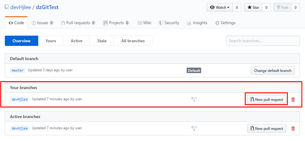
Task: Delete devHjlee branch under Active branches
Action: [293, 129]
